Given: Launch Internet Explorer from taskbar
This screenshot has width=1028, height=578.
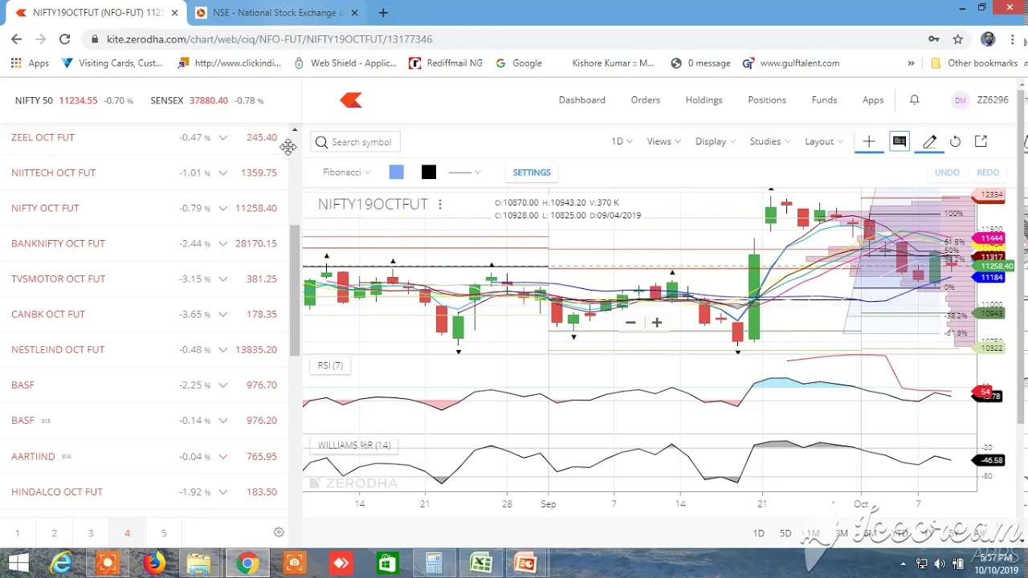Looking at the screenshot, I should coord(61,563).
